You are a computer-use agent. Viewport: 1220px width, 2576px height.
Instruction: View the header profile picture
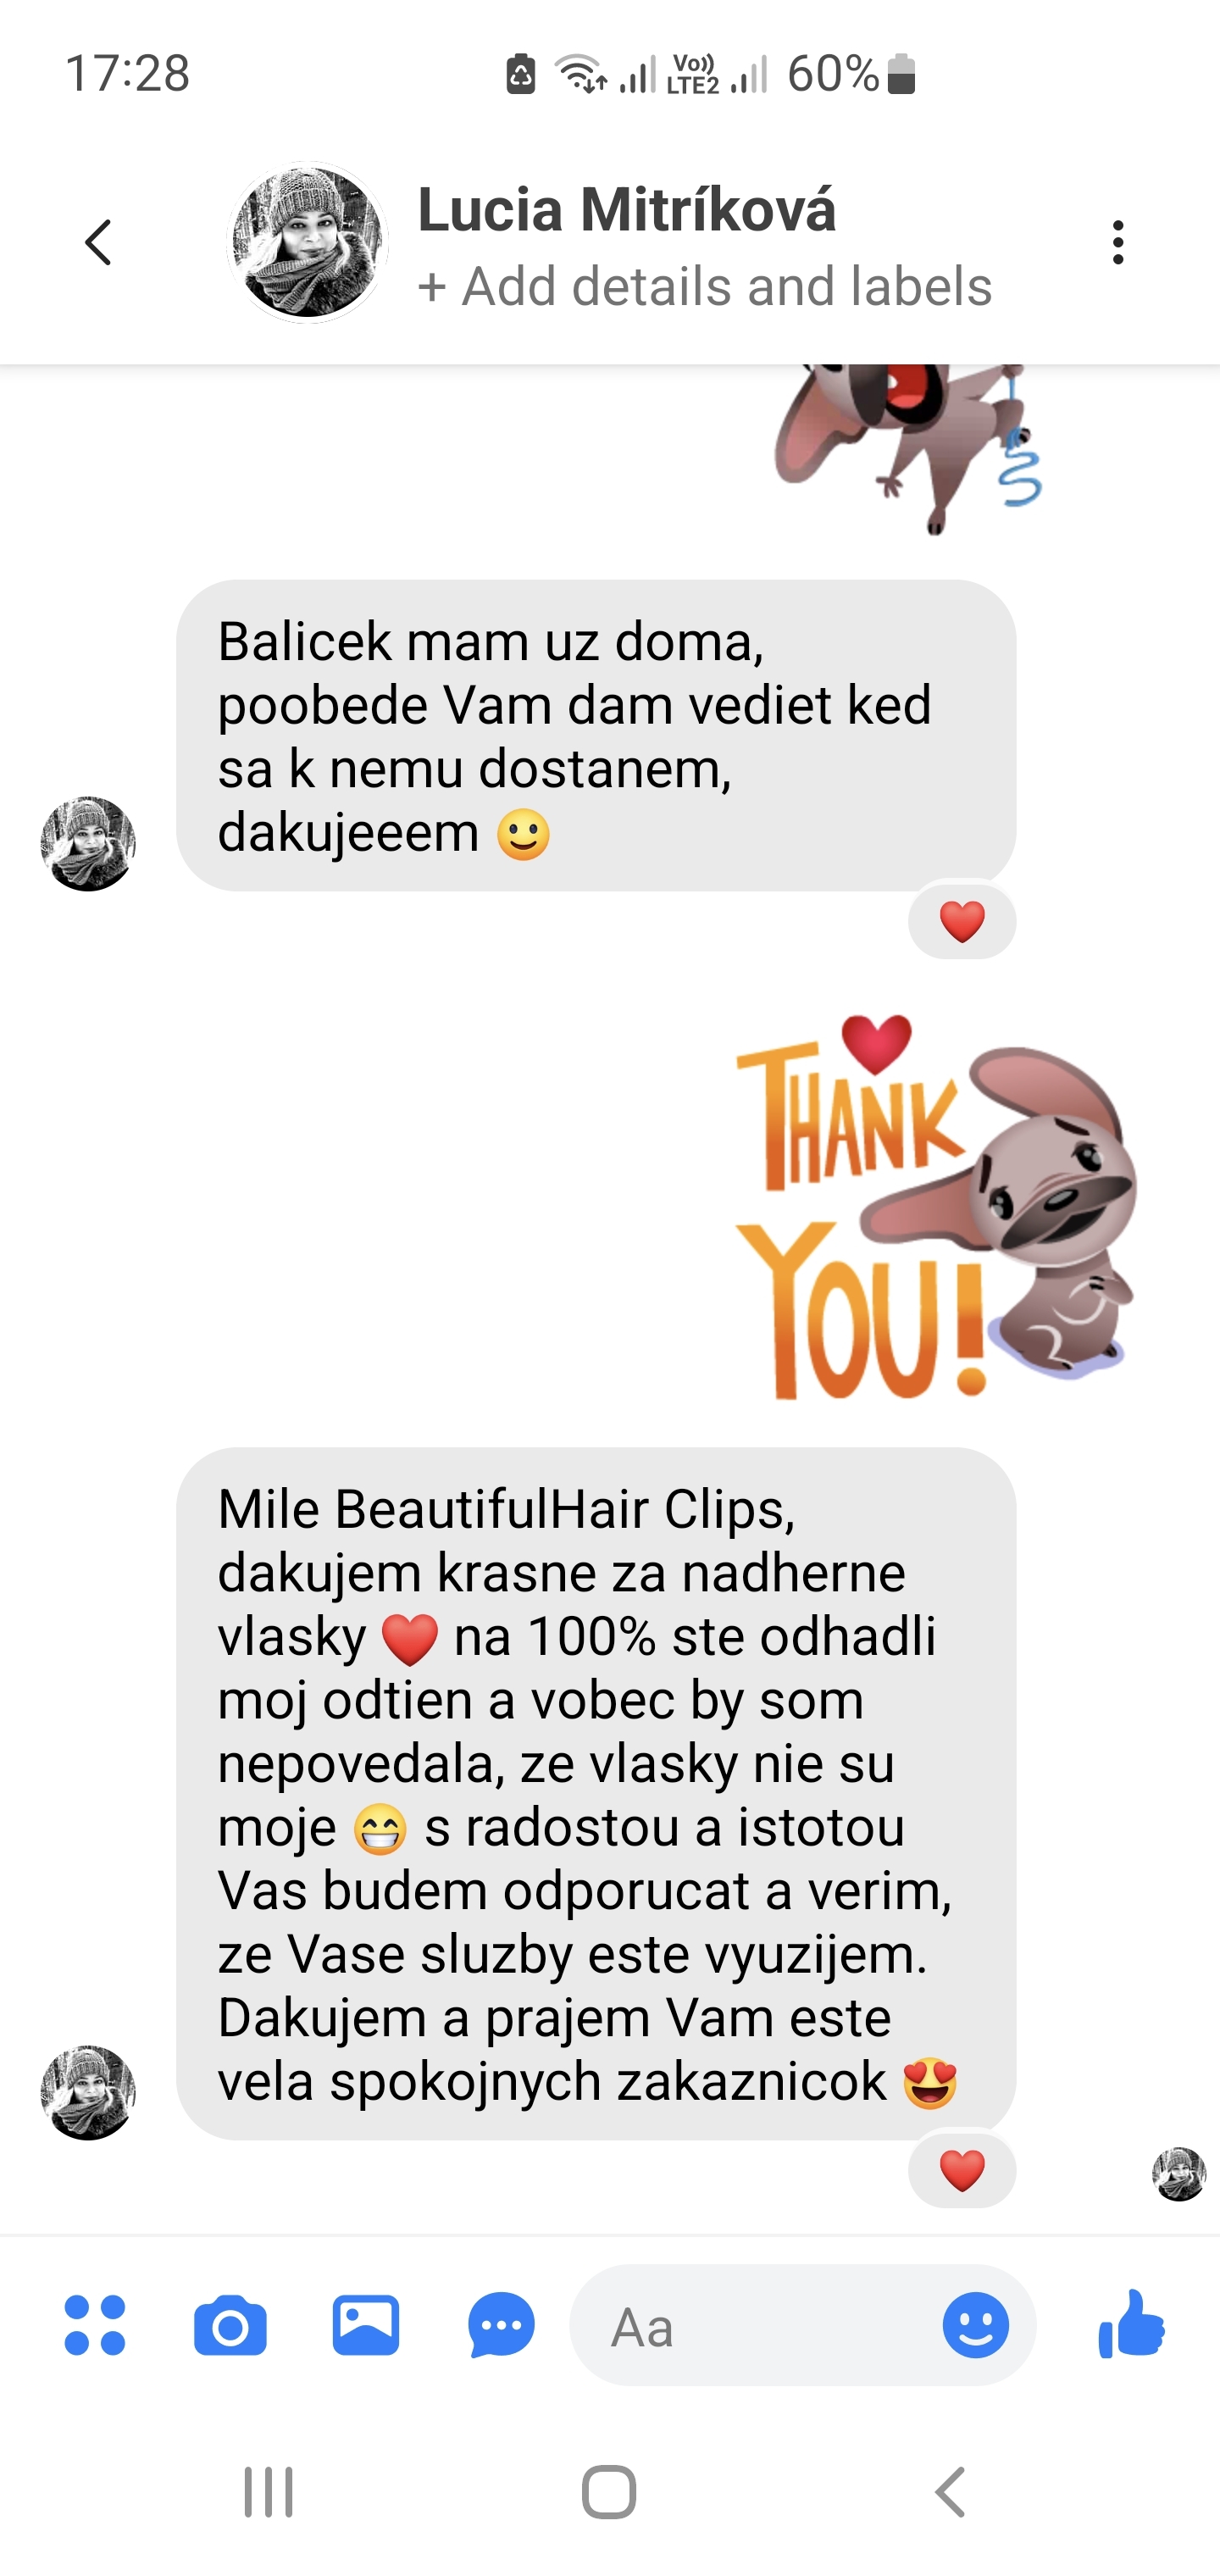coord(308,242)
